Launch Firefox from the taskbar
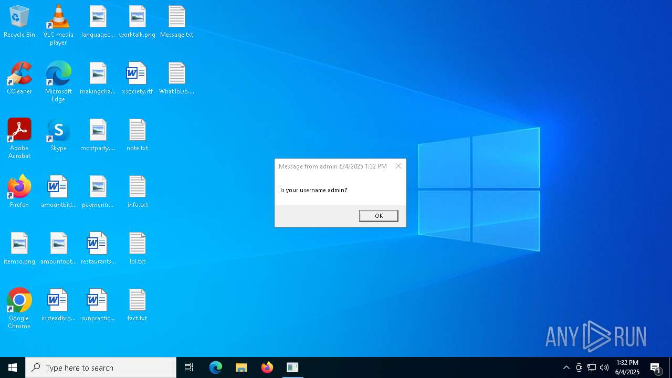672x378 pixels. [x=267, y=367]
